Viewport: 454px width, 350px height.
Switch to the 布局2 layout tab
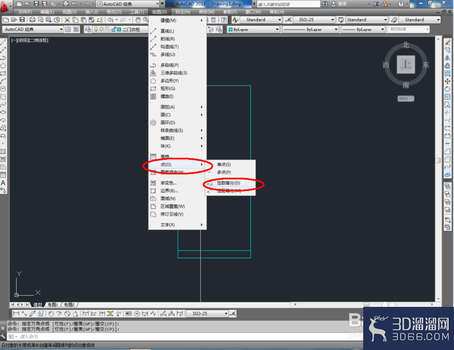pos(69,305)
